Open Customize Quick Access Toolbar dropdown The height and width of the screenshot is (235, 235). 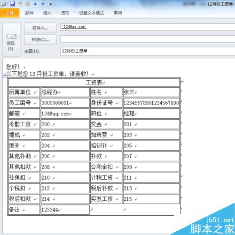tap(50, 4)
